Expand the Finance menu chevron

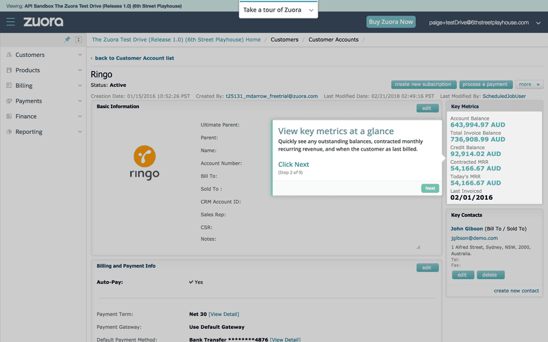click(80, 116)
